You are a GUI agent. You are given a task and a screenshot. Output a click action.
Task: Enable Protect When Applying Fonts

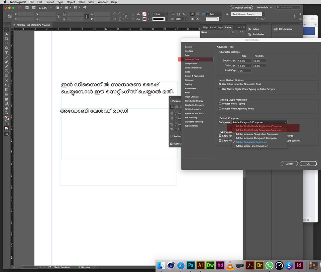[x=220, y=109]
